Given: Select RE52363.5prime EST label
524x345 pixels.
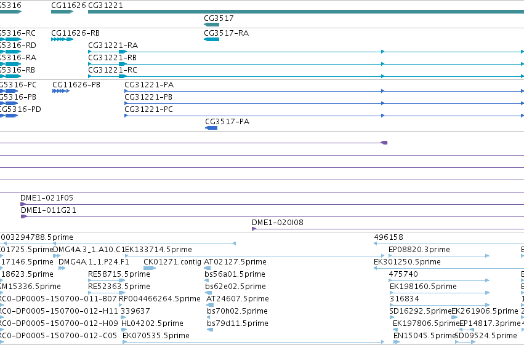Looking at the screenshot, I should (x=119, y=287).
